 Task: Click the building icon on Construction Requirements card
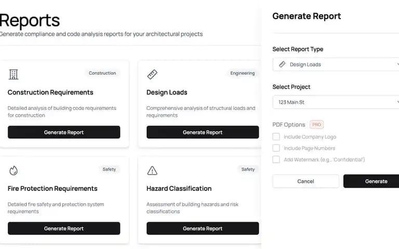click(13, 75)
